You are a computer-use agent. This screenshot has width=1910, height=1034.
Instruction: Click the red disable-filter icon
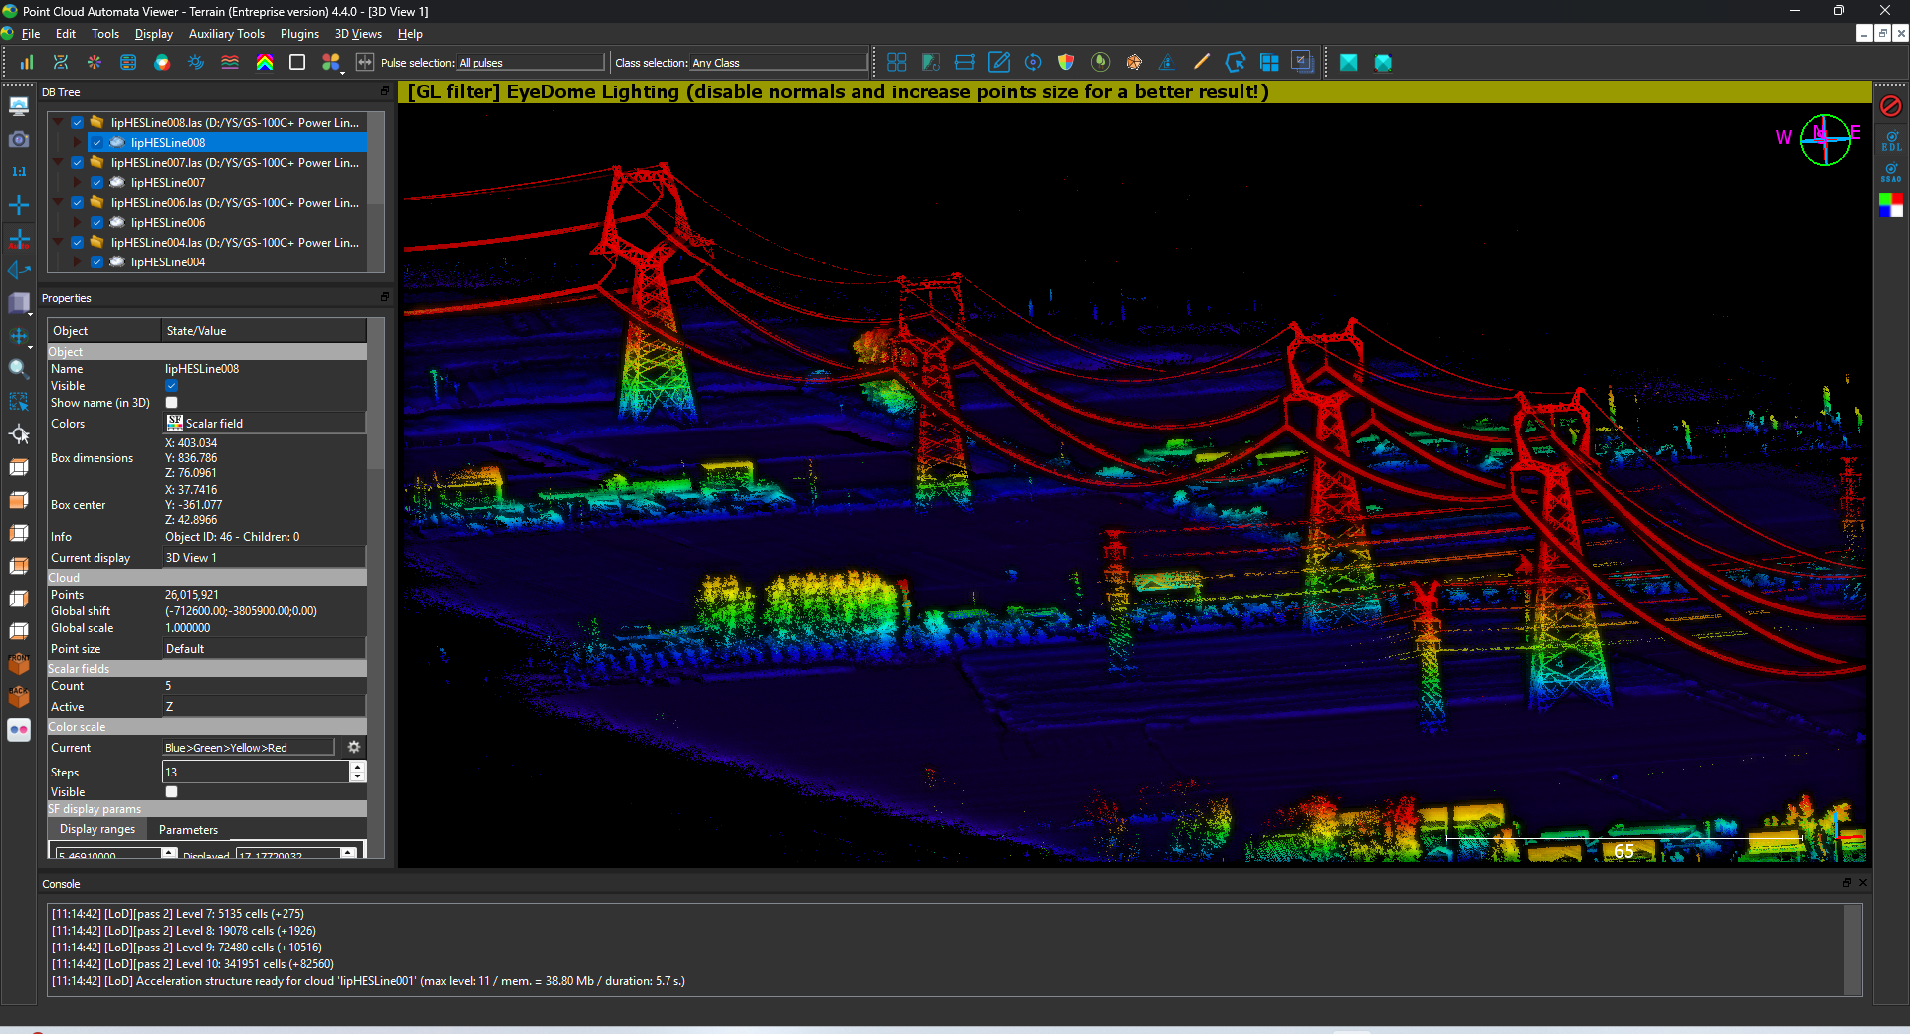pyautogui.click(x=1890, y=106)
